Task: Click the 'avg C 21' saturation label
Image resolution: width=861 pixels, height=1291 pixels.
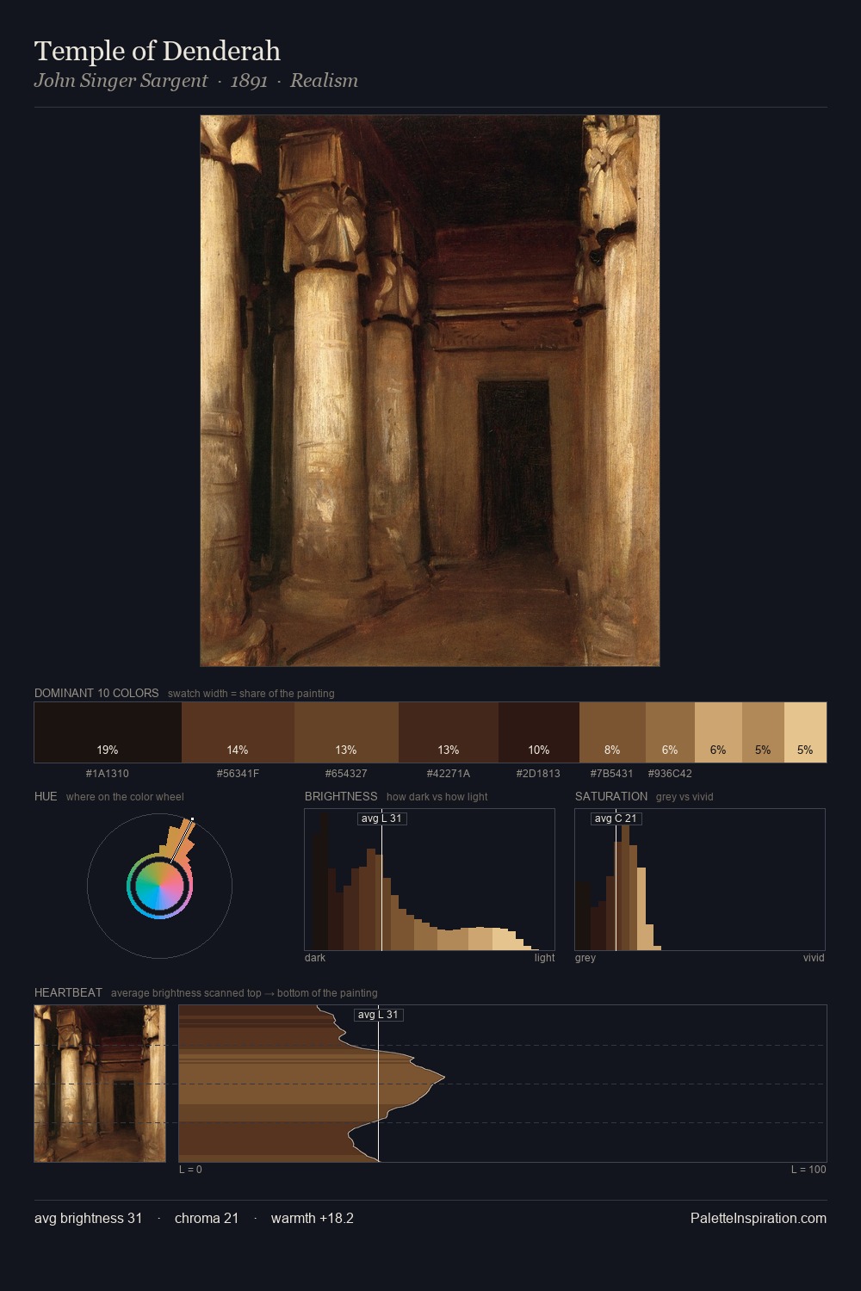Action: click(x=616, y=818)
